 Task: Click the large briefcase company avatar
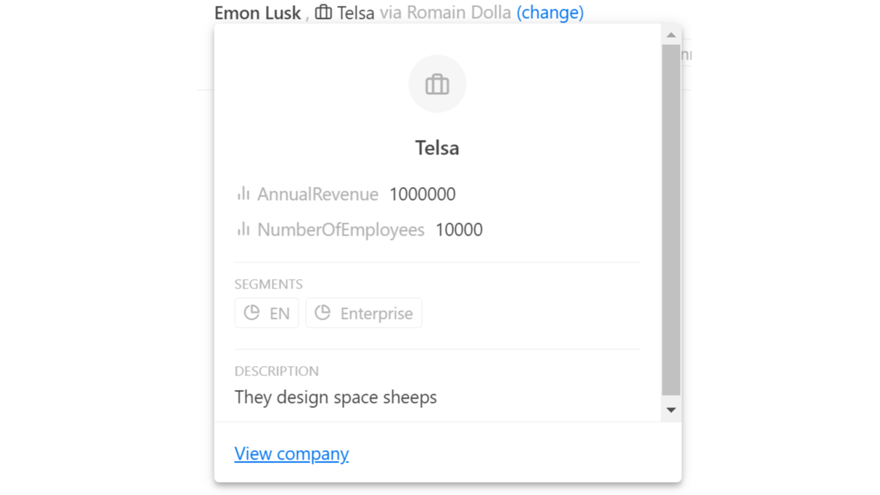pos(437,84)
